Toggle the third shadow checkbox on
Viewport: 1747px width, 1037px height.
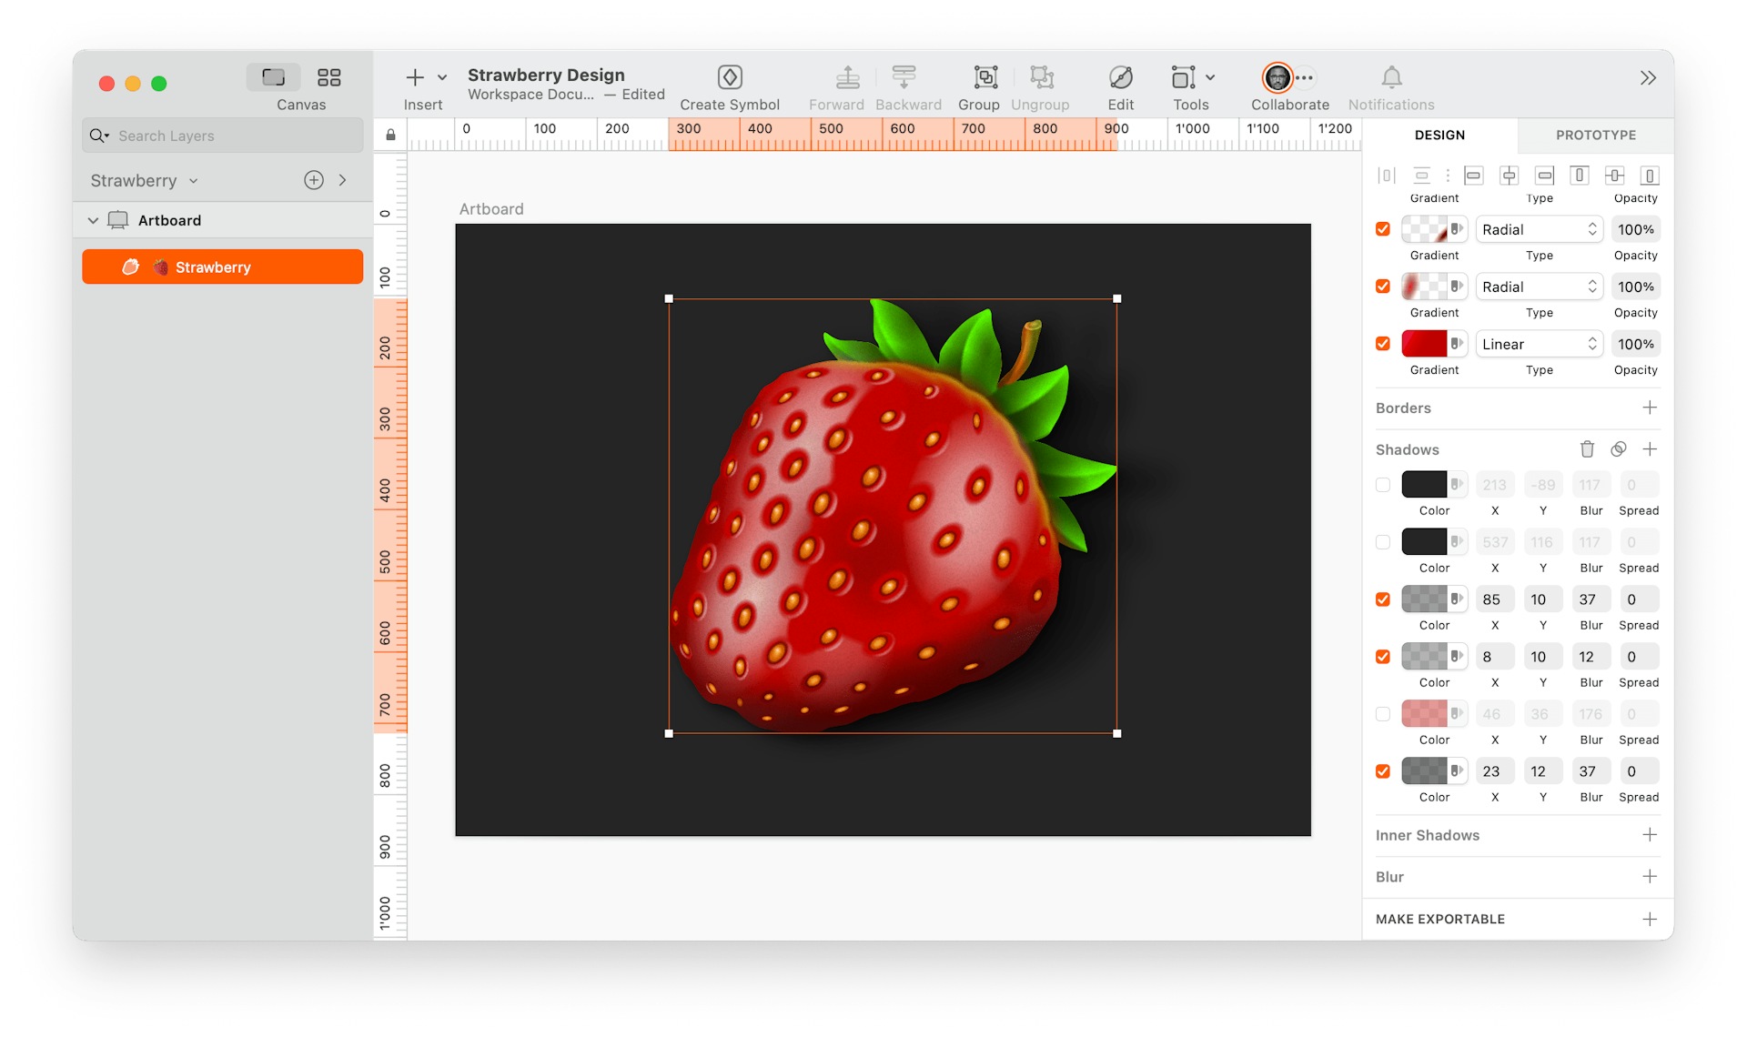click(1383, 599)
